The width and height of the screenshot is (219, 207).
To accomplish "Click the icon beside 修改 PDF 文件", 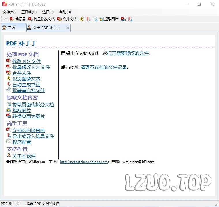I will pyautogui.click(x=9, y=61).
